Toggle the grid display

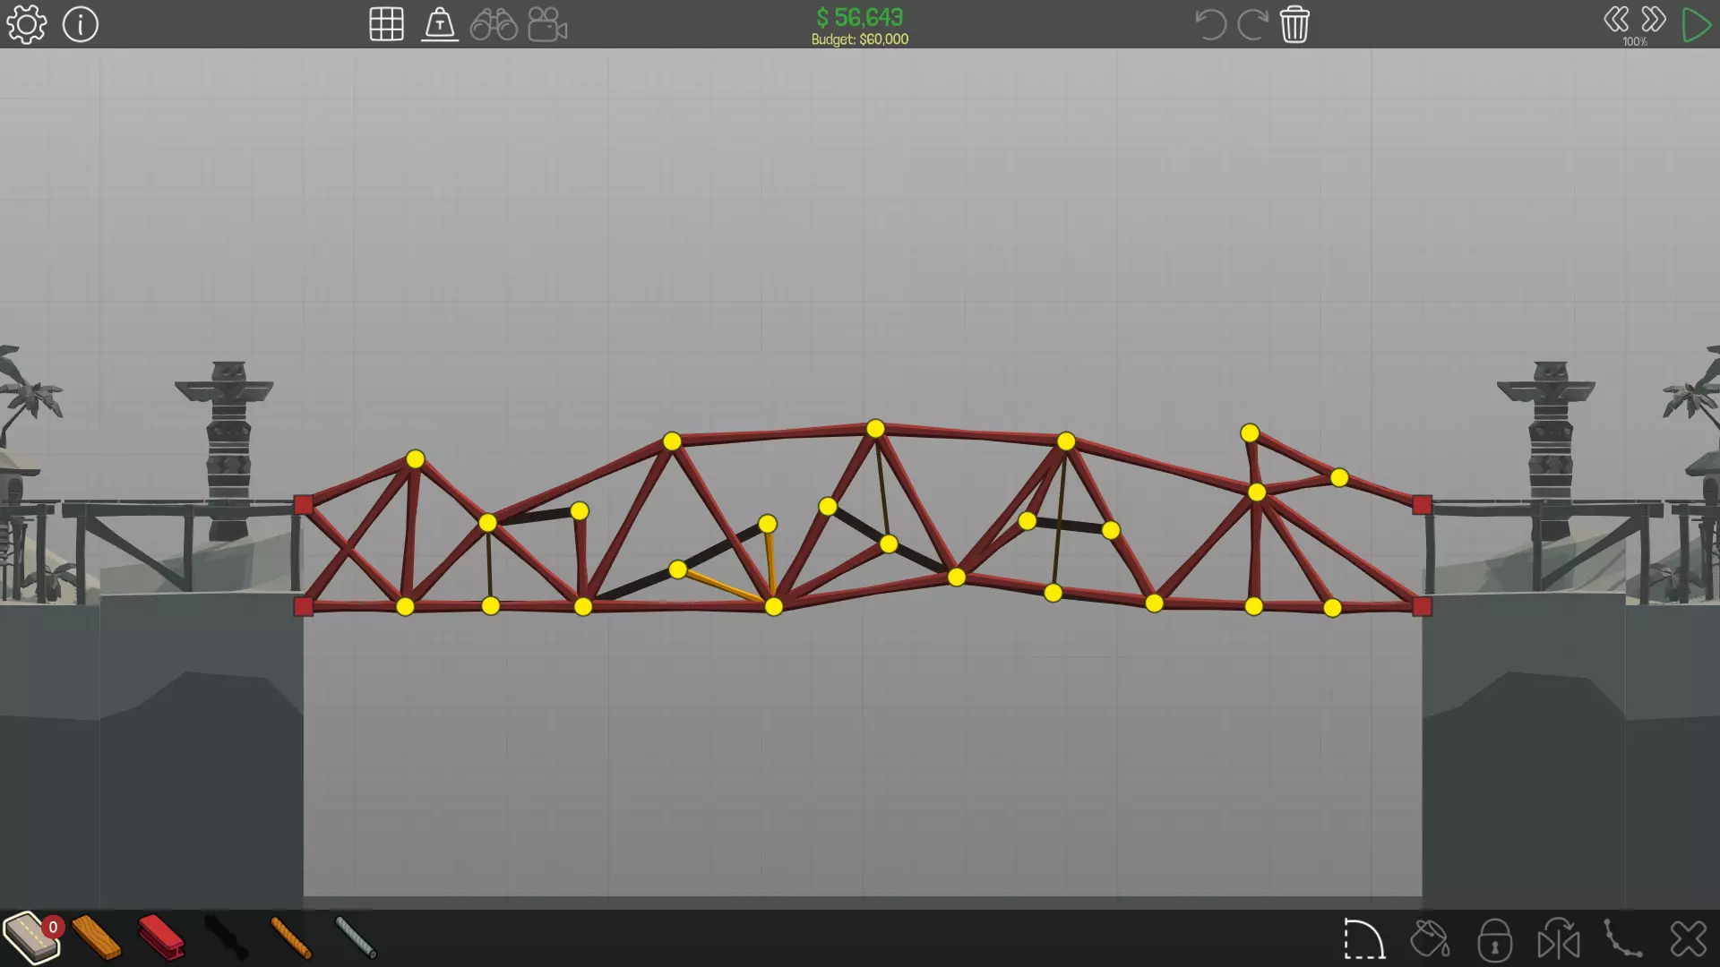pyautogui.click(x=386, y=24)
